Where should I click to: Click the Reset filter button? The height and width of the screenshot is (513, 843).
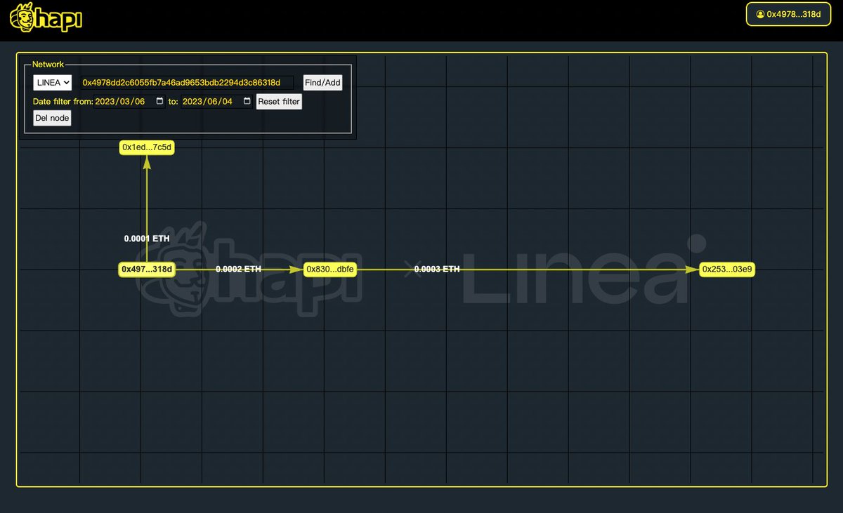279,102
